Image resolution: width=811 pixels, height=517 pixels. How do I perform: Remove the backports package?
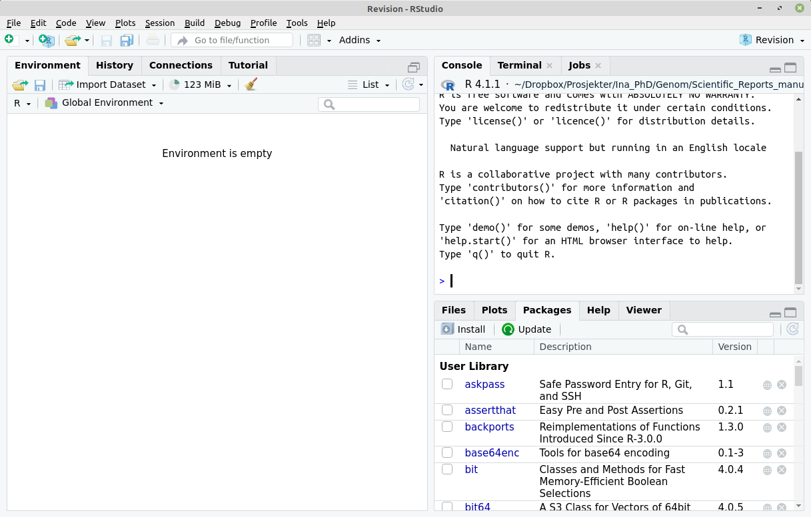tap(782, 427)
